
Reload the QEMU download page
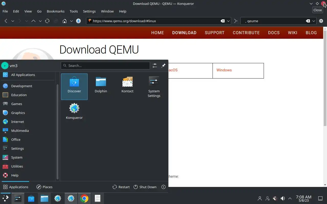(x=47, y=21)
